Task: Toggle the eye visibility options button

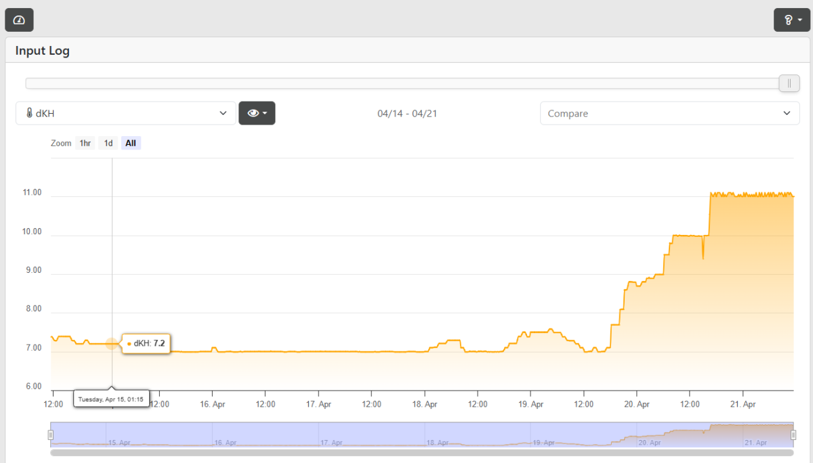Action: [257, 113]
